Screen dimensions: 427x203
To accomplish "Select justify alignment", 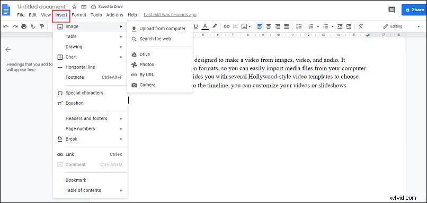I will tap(287, 26).
